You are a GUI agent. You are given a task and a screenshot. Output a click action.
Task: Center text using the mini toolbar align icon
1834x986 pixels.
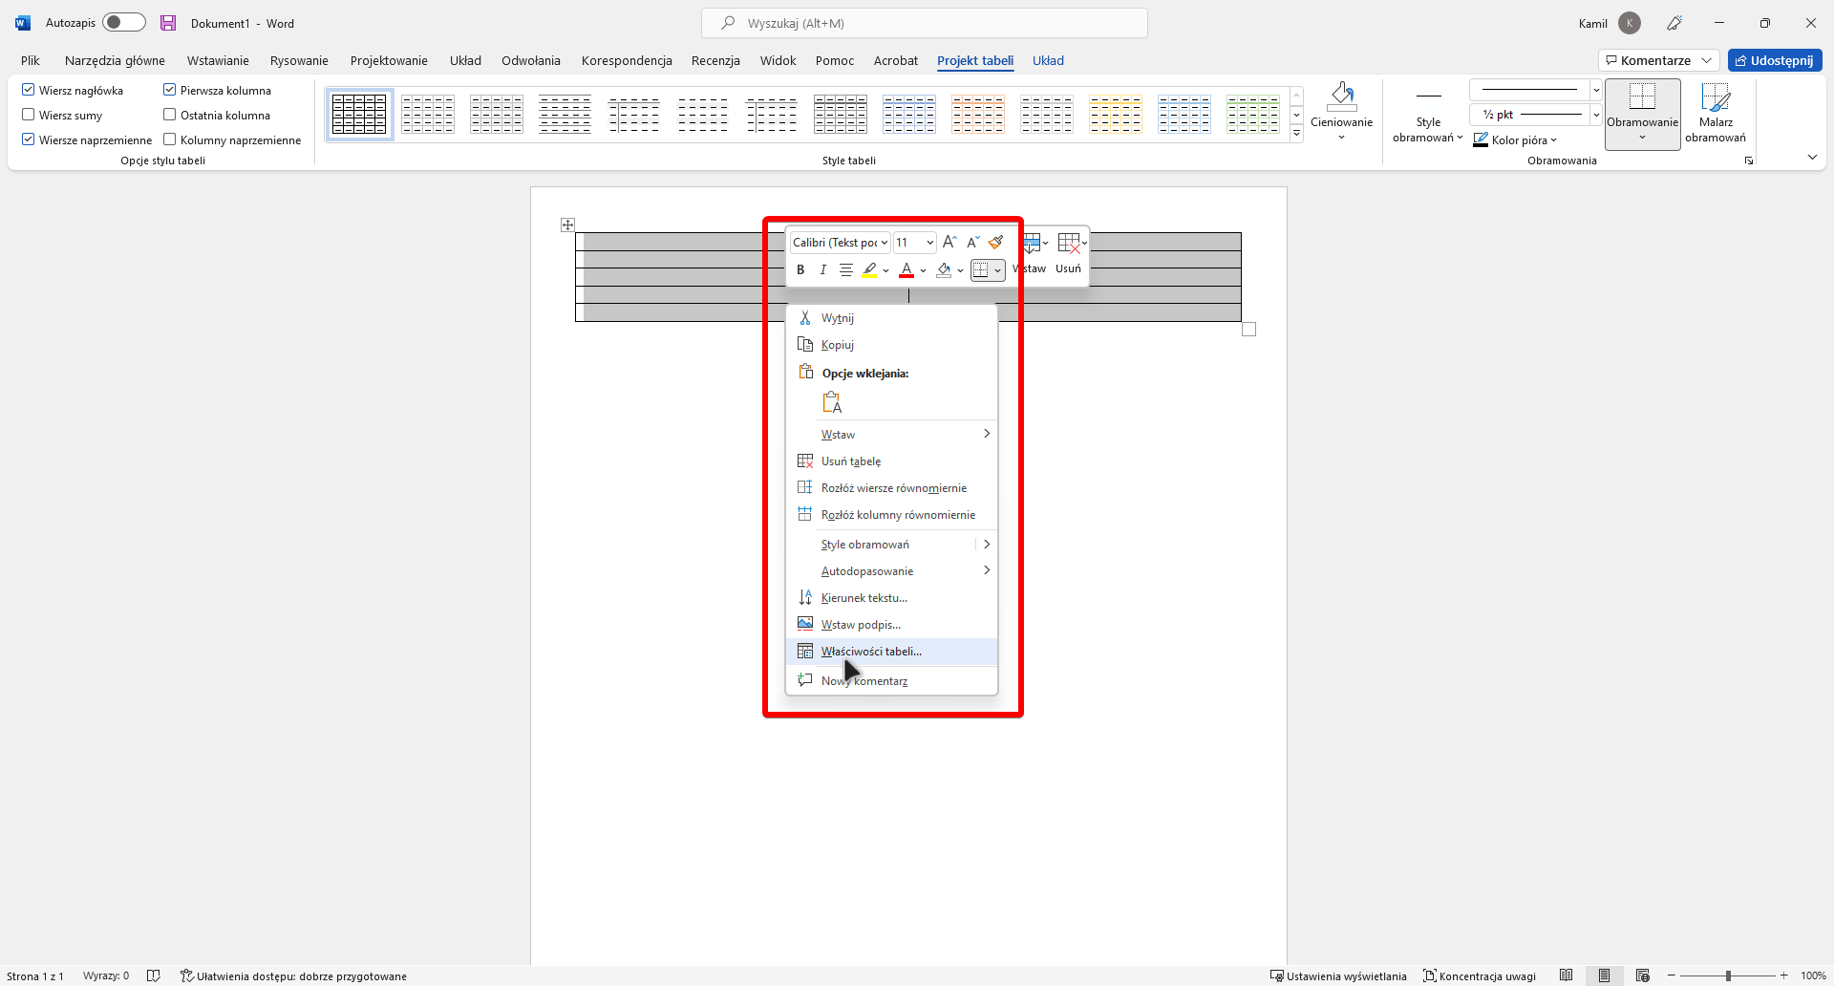(x=845, y=270)
